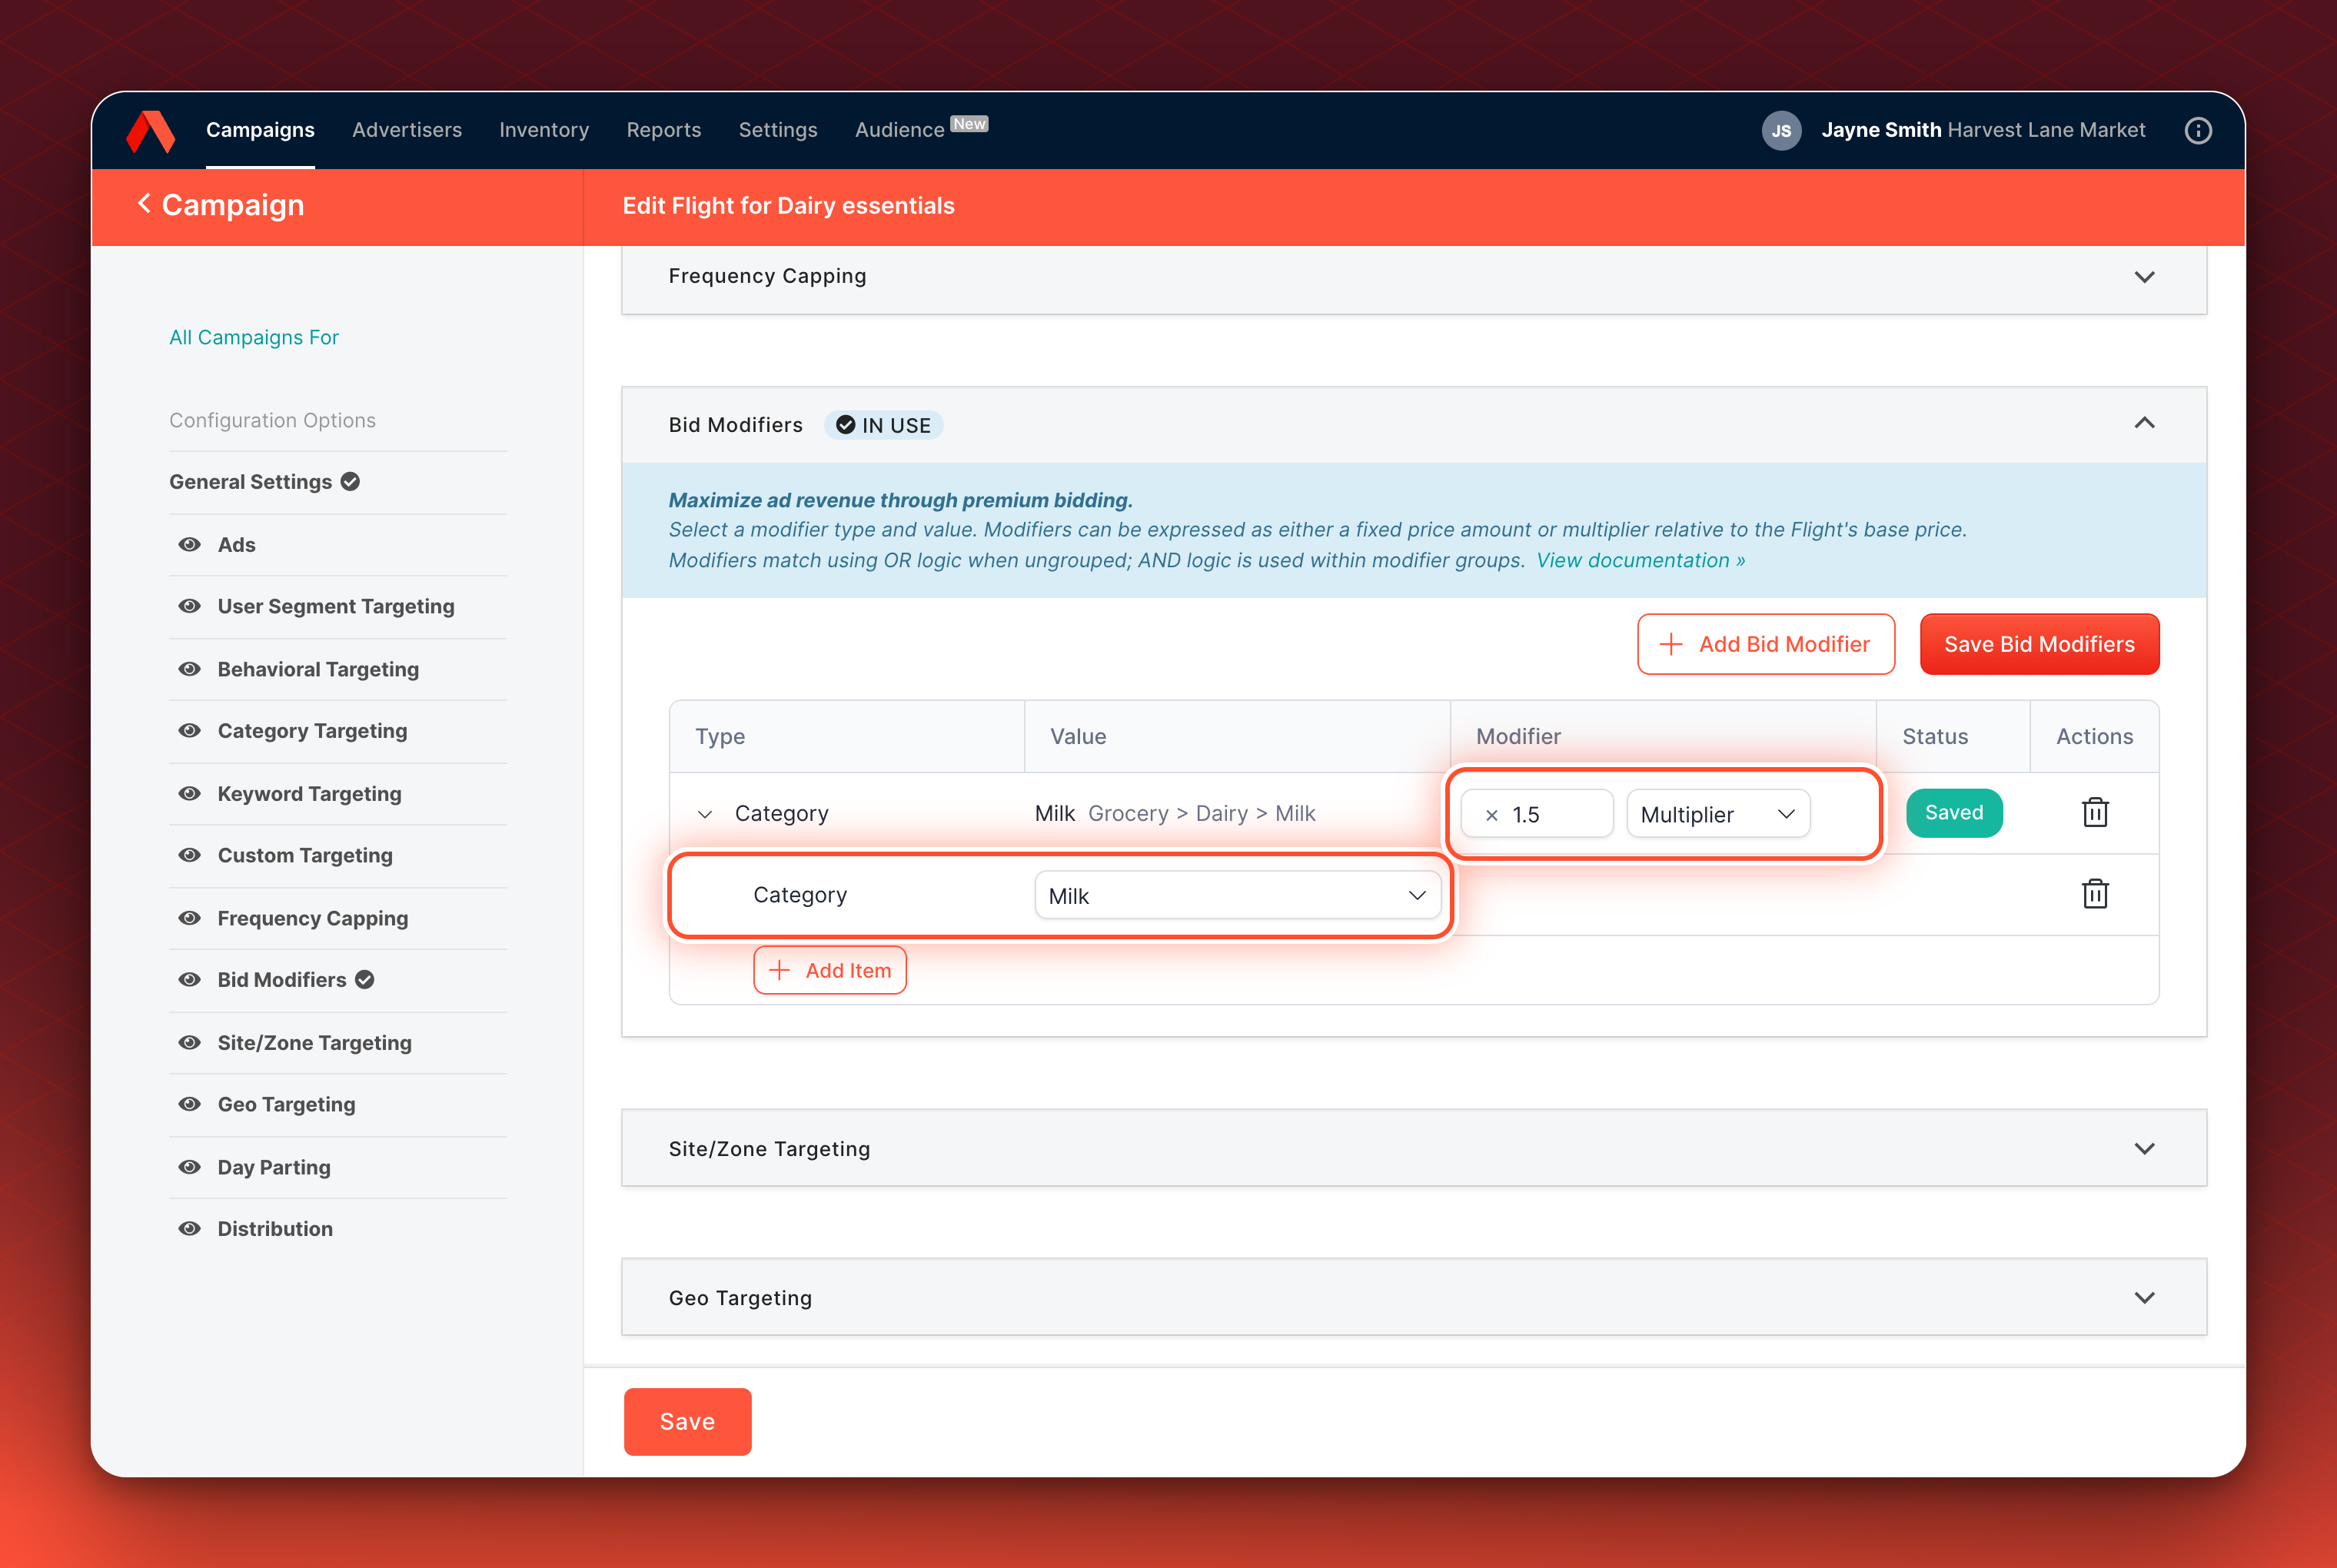The image size is (2337, 1568).
Task: Open the Audience New tab
Action: [921, 129]
